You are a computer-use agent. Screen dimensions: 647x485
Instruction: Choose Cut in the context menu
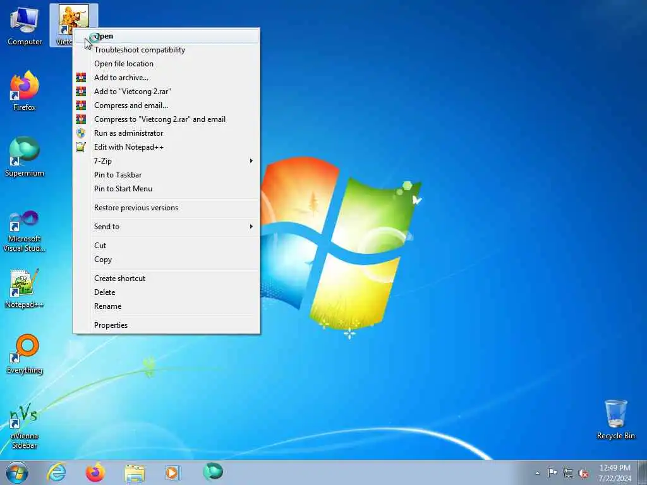[x=167, y=246]
